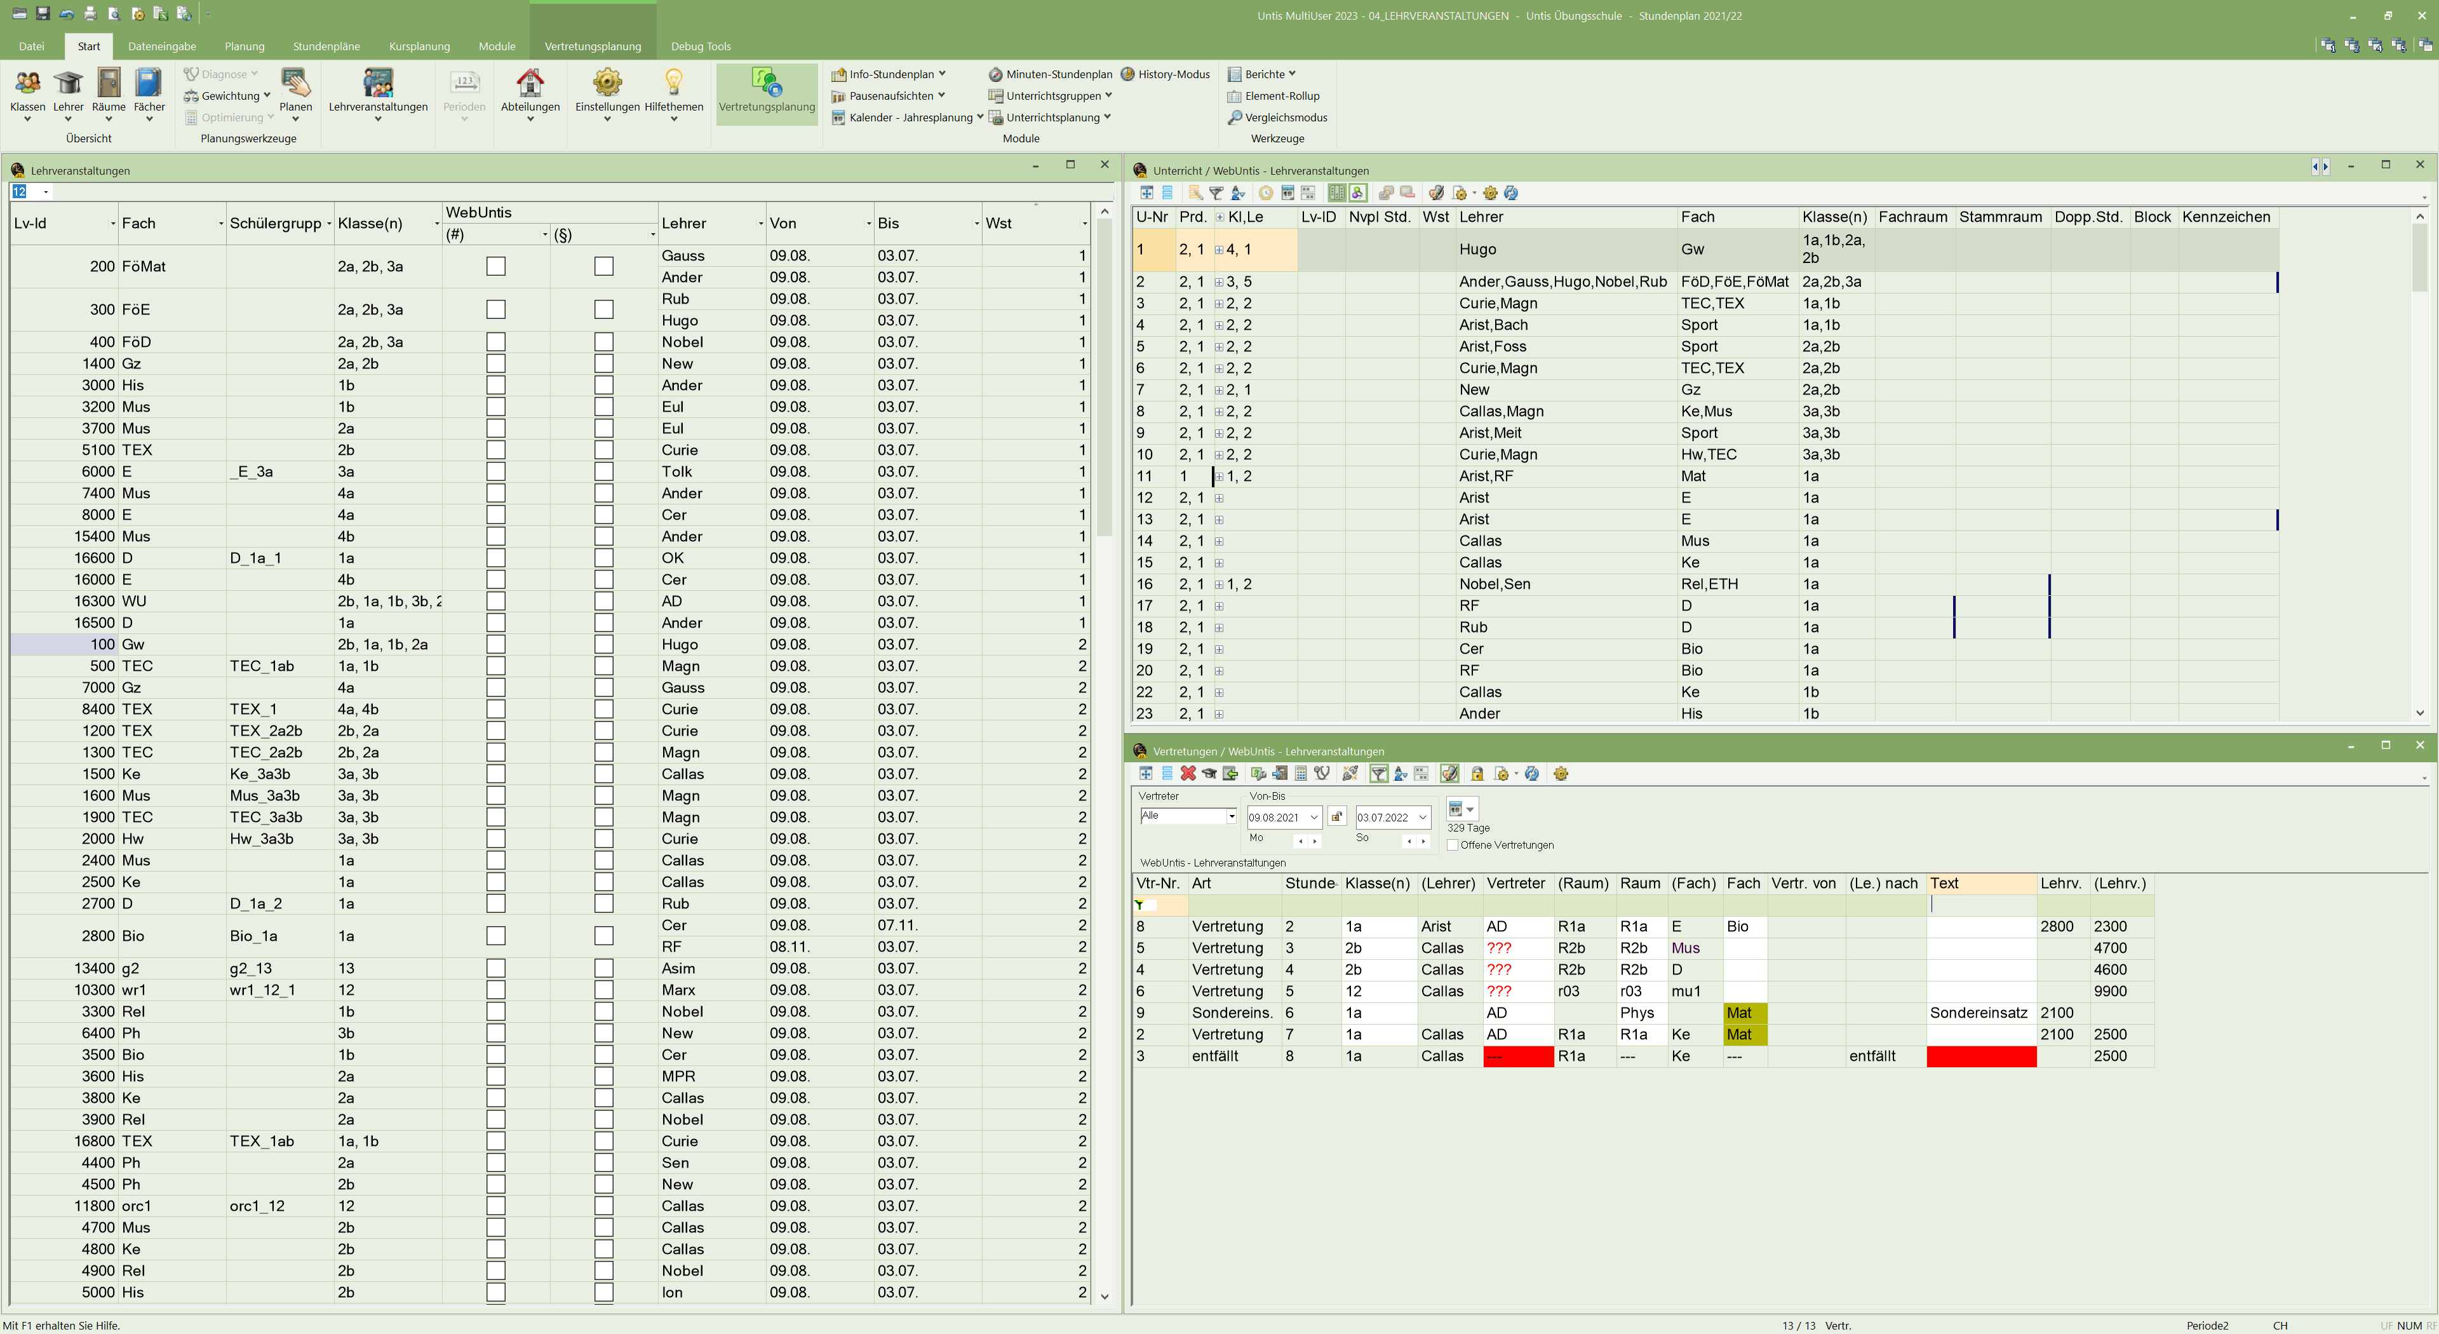
Task: Click Vergleichsmodus button
Action: [x=1277, y=118]
